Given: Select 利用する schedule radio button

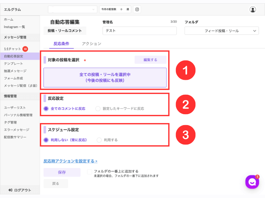Looking at the screenshot, I should click(x=99, y=140).
